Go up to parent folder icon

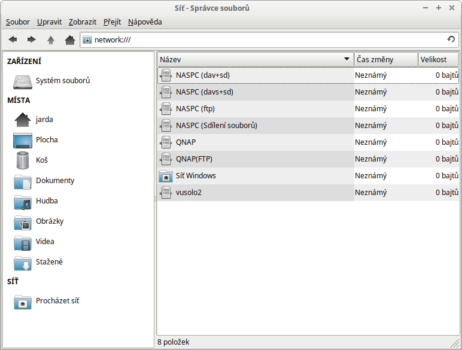pos(51,40)
